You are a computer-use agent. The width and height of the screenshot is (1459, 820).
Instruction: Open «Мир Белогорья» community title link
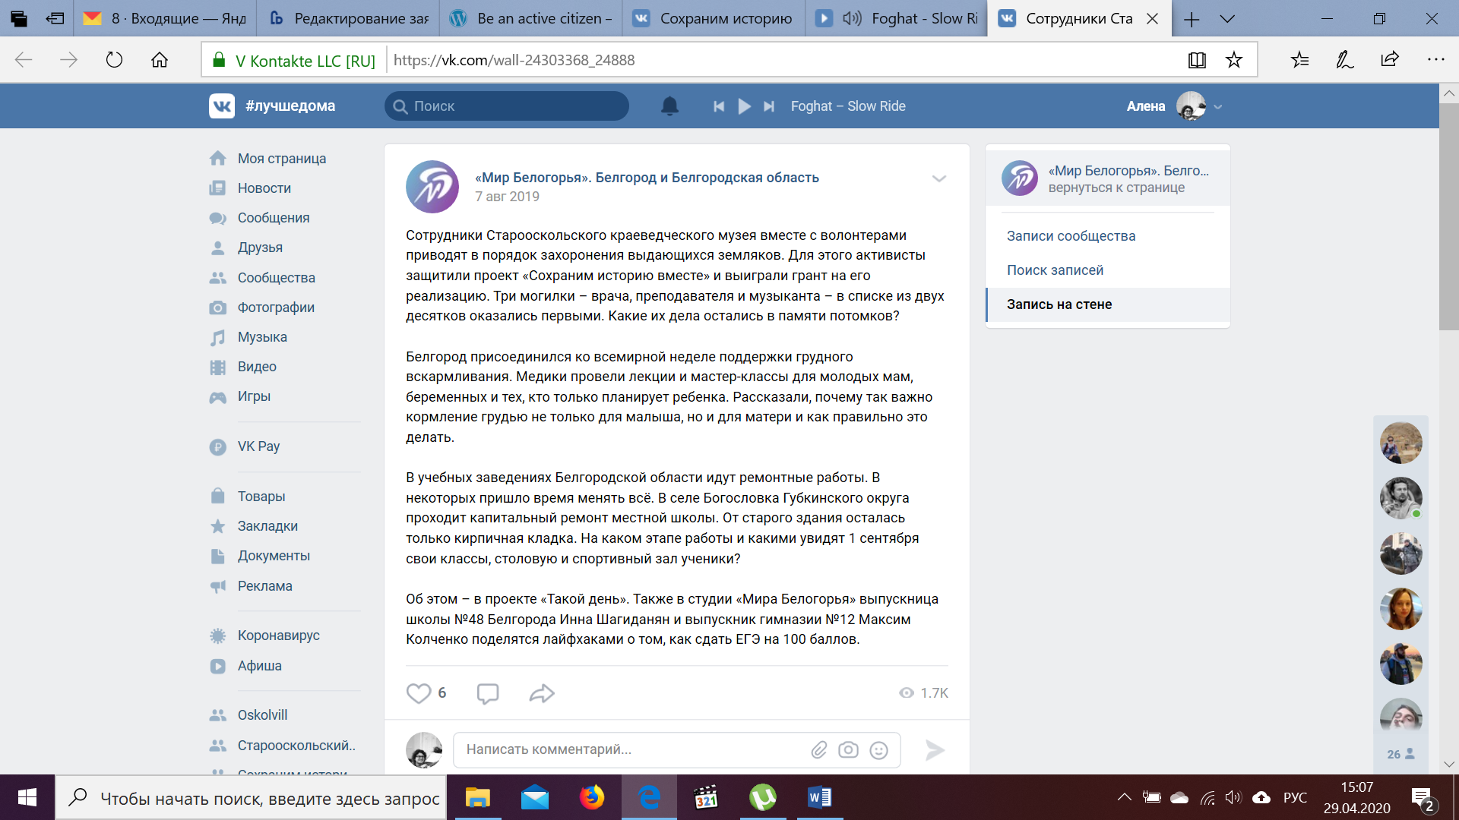647,178
